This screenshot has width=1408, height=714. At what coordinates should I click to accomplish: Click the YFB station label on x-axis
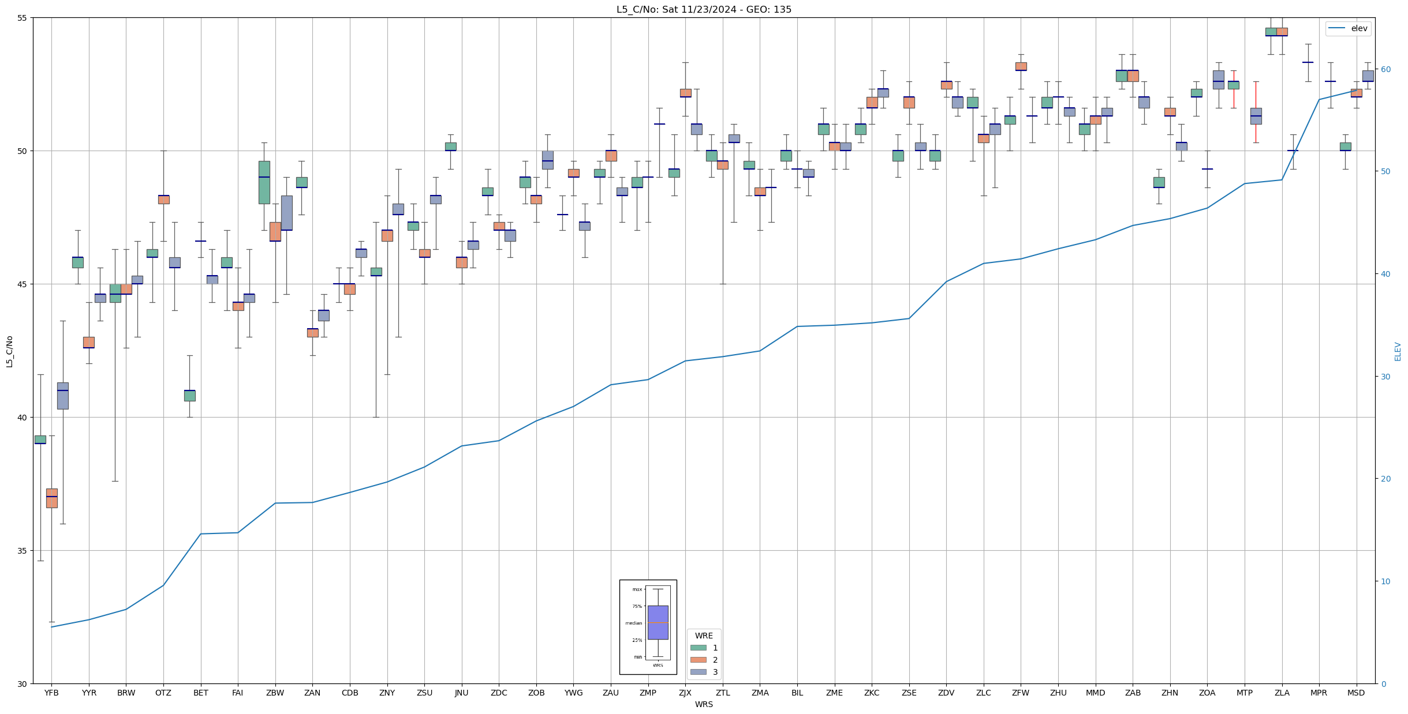click(x=51, y=693)
